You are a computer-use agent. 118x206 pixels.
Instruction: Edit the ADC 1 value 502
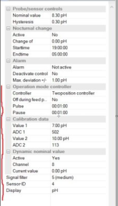[78, 132]
